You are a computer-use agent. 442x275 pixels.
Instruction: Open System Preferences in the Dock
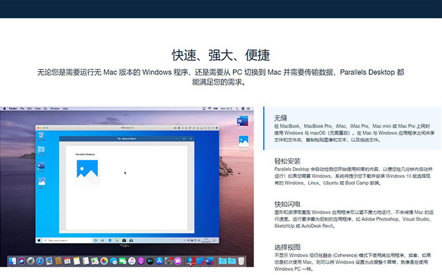tap(168, 261)
